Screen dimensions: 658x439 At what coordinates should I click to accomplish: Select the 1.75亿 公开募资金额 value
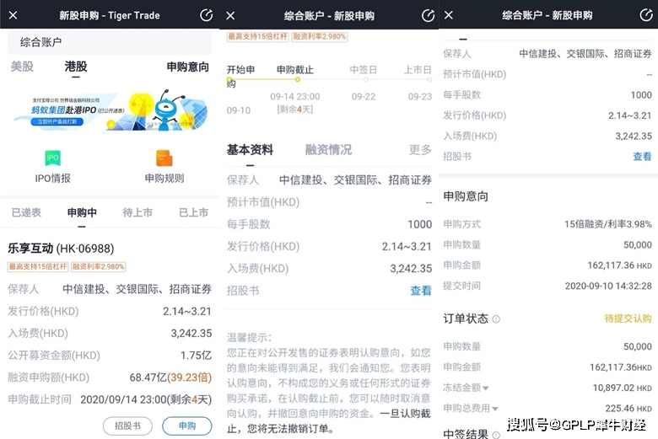[x=196, y=356]
